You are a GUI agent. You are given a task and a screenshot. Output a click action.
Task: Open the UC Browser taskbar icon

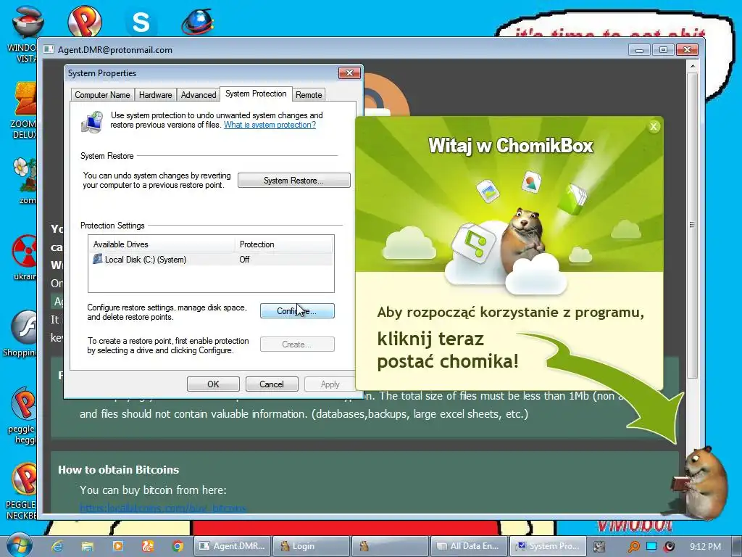coord(148,546)
